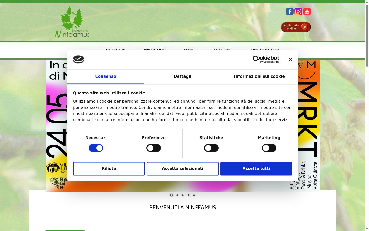Enable the Statistiche cookies switch
Image resolution: width=369 pixels, height=231 pixels.
[x=211, y=148]
